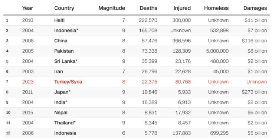
Task: Sort by the Year column header
Action: [27, 8]
